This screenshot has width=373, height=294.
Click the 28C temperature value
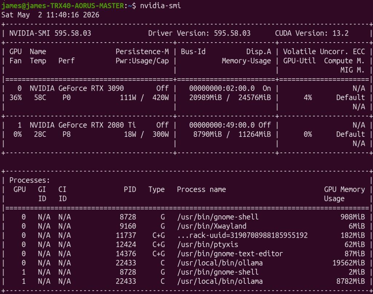[x=40, y=135]
